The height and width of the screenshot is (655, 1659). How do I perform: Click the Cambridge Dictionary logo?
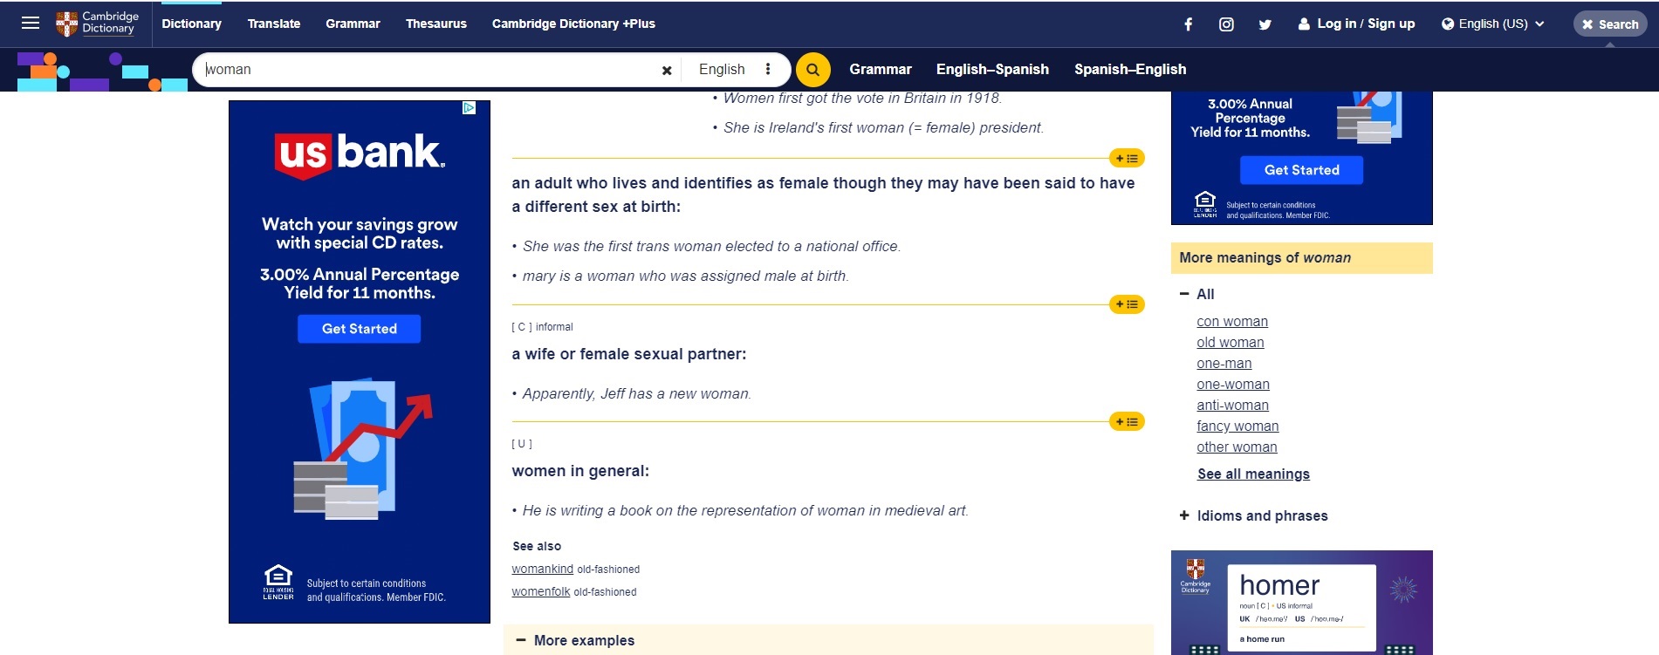98,24
